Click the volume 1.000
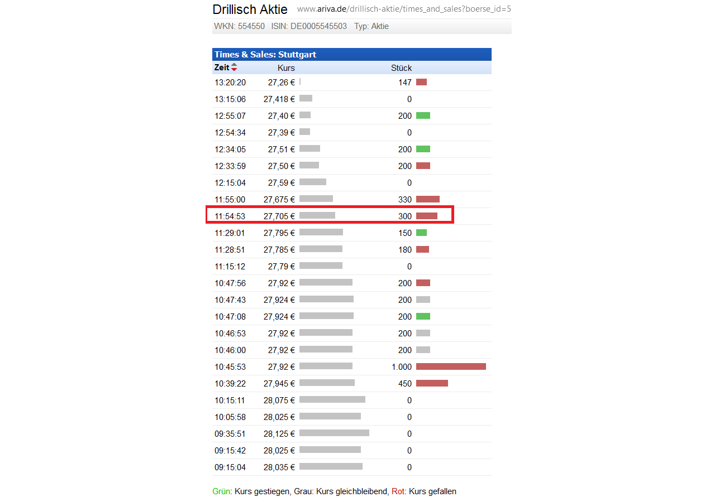 click(x=402, y=367)
